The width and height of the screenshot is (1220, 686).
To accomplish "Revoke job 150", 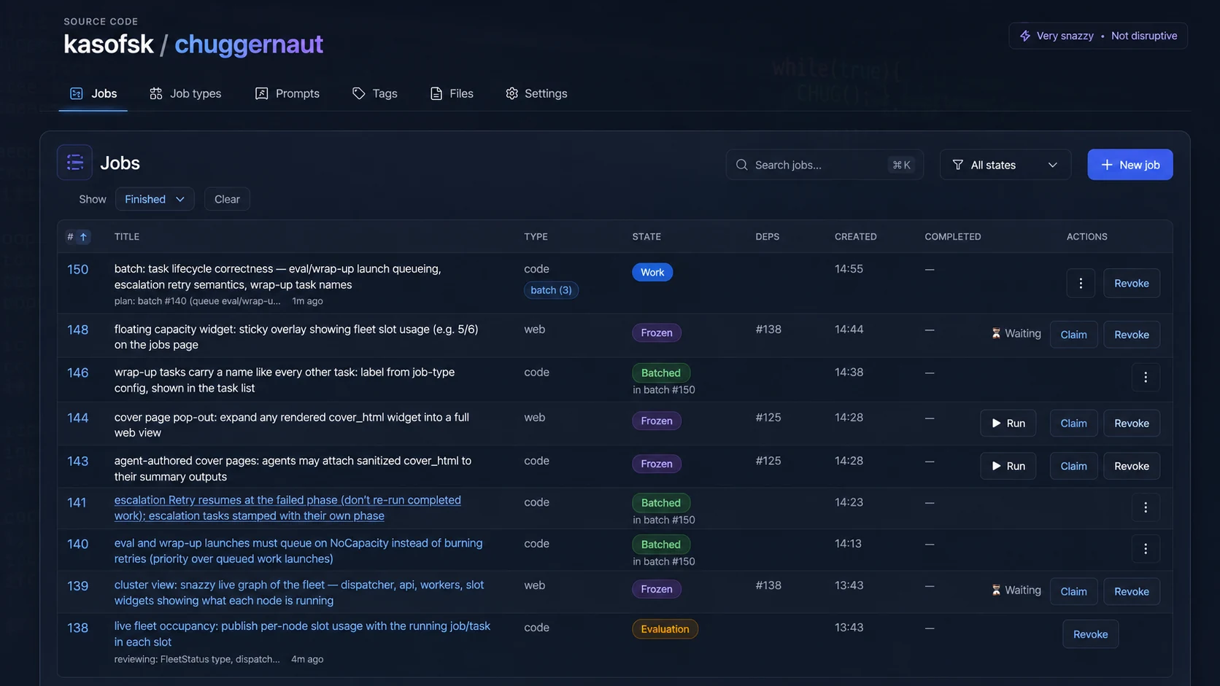I will [1132, 284].
